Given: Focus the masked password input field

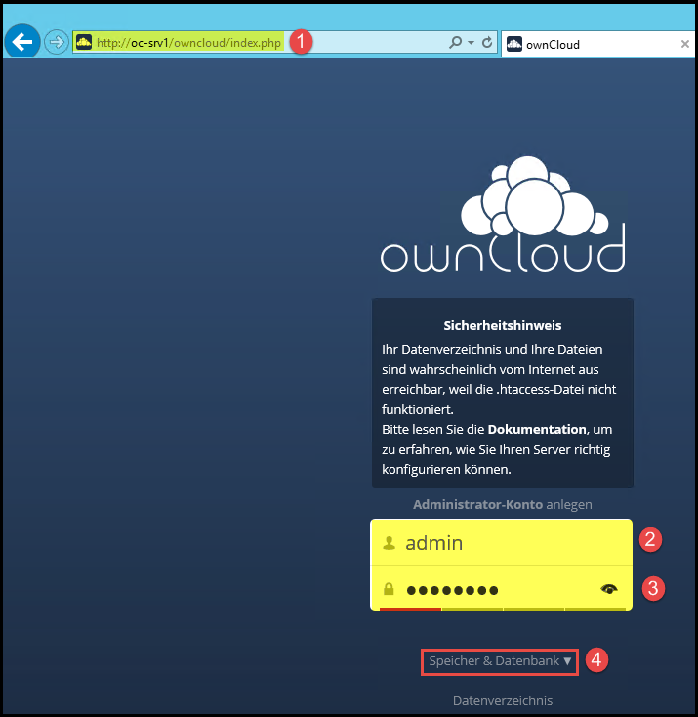Looking at the screenshot, I should click(498, 589).
